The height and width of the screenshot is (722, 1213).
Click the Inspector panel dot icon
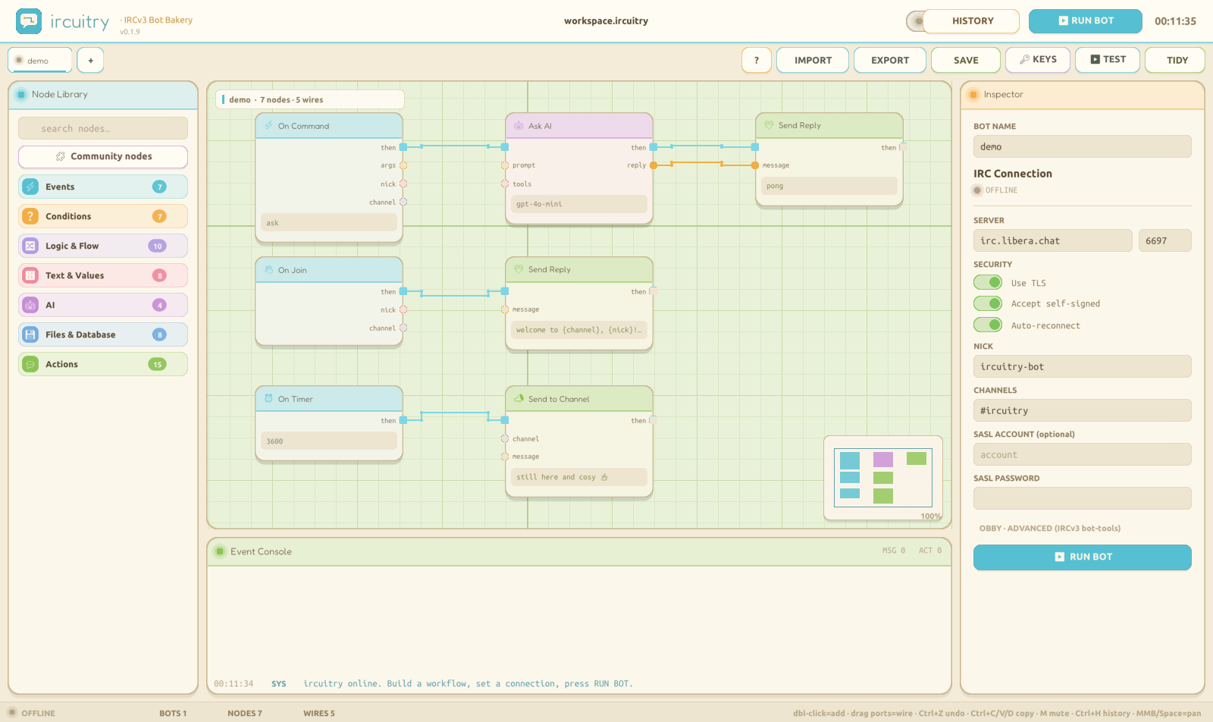(x=973, y=95)
